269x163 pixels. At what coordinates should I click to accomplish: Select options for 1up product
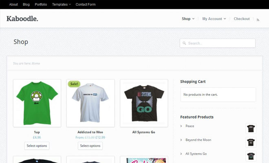(x=37, y=146)
